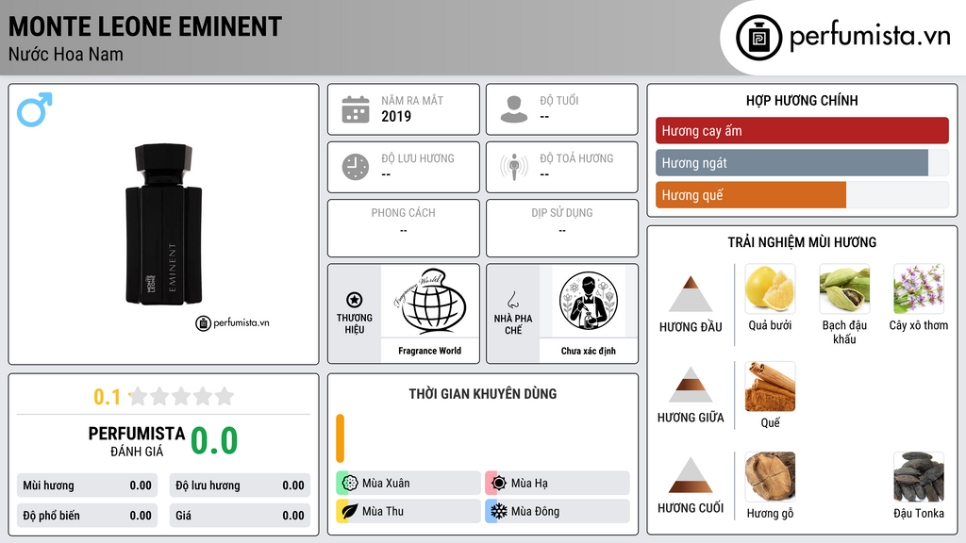Click the Giá 0.00 score row
Image resolution: width=966 pixels, height=543 pixels.
pyautogui.click(x=240, y=516)
